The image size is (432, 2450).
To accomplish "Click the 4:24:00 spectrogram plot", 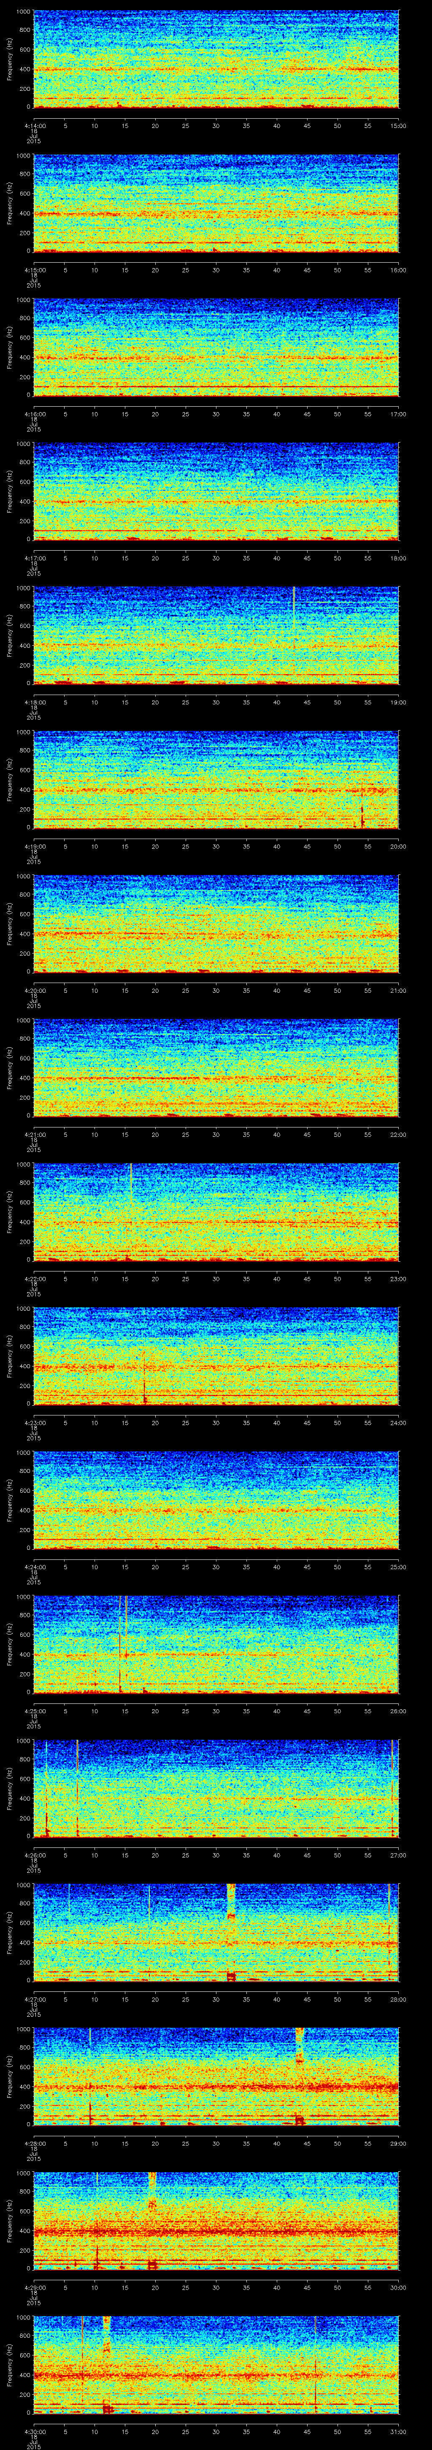I will [x=216, y=1499].
